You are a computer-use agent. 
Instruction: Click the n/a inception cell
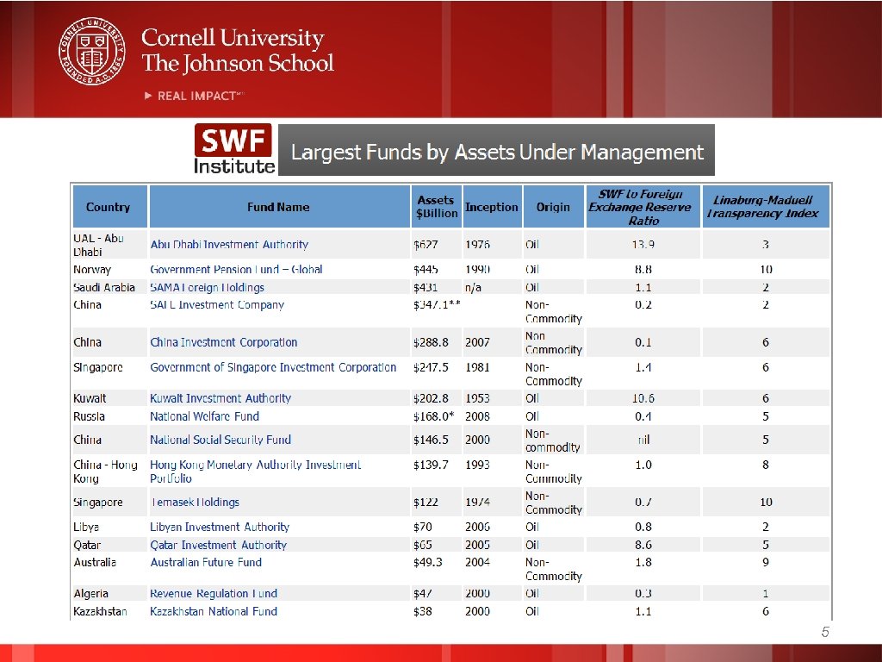[x=473, y=287]
